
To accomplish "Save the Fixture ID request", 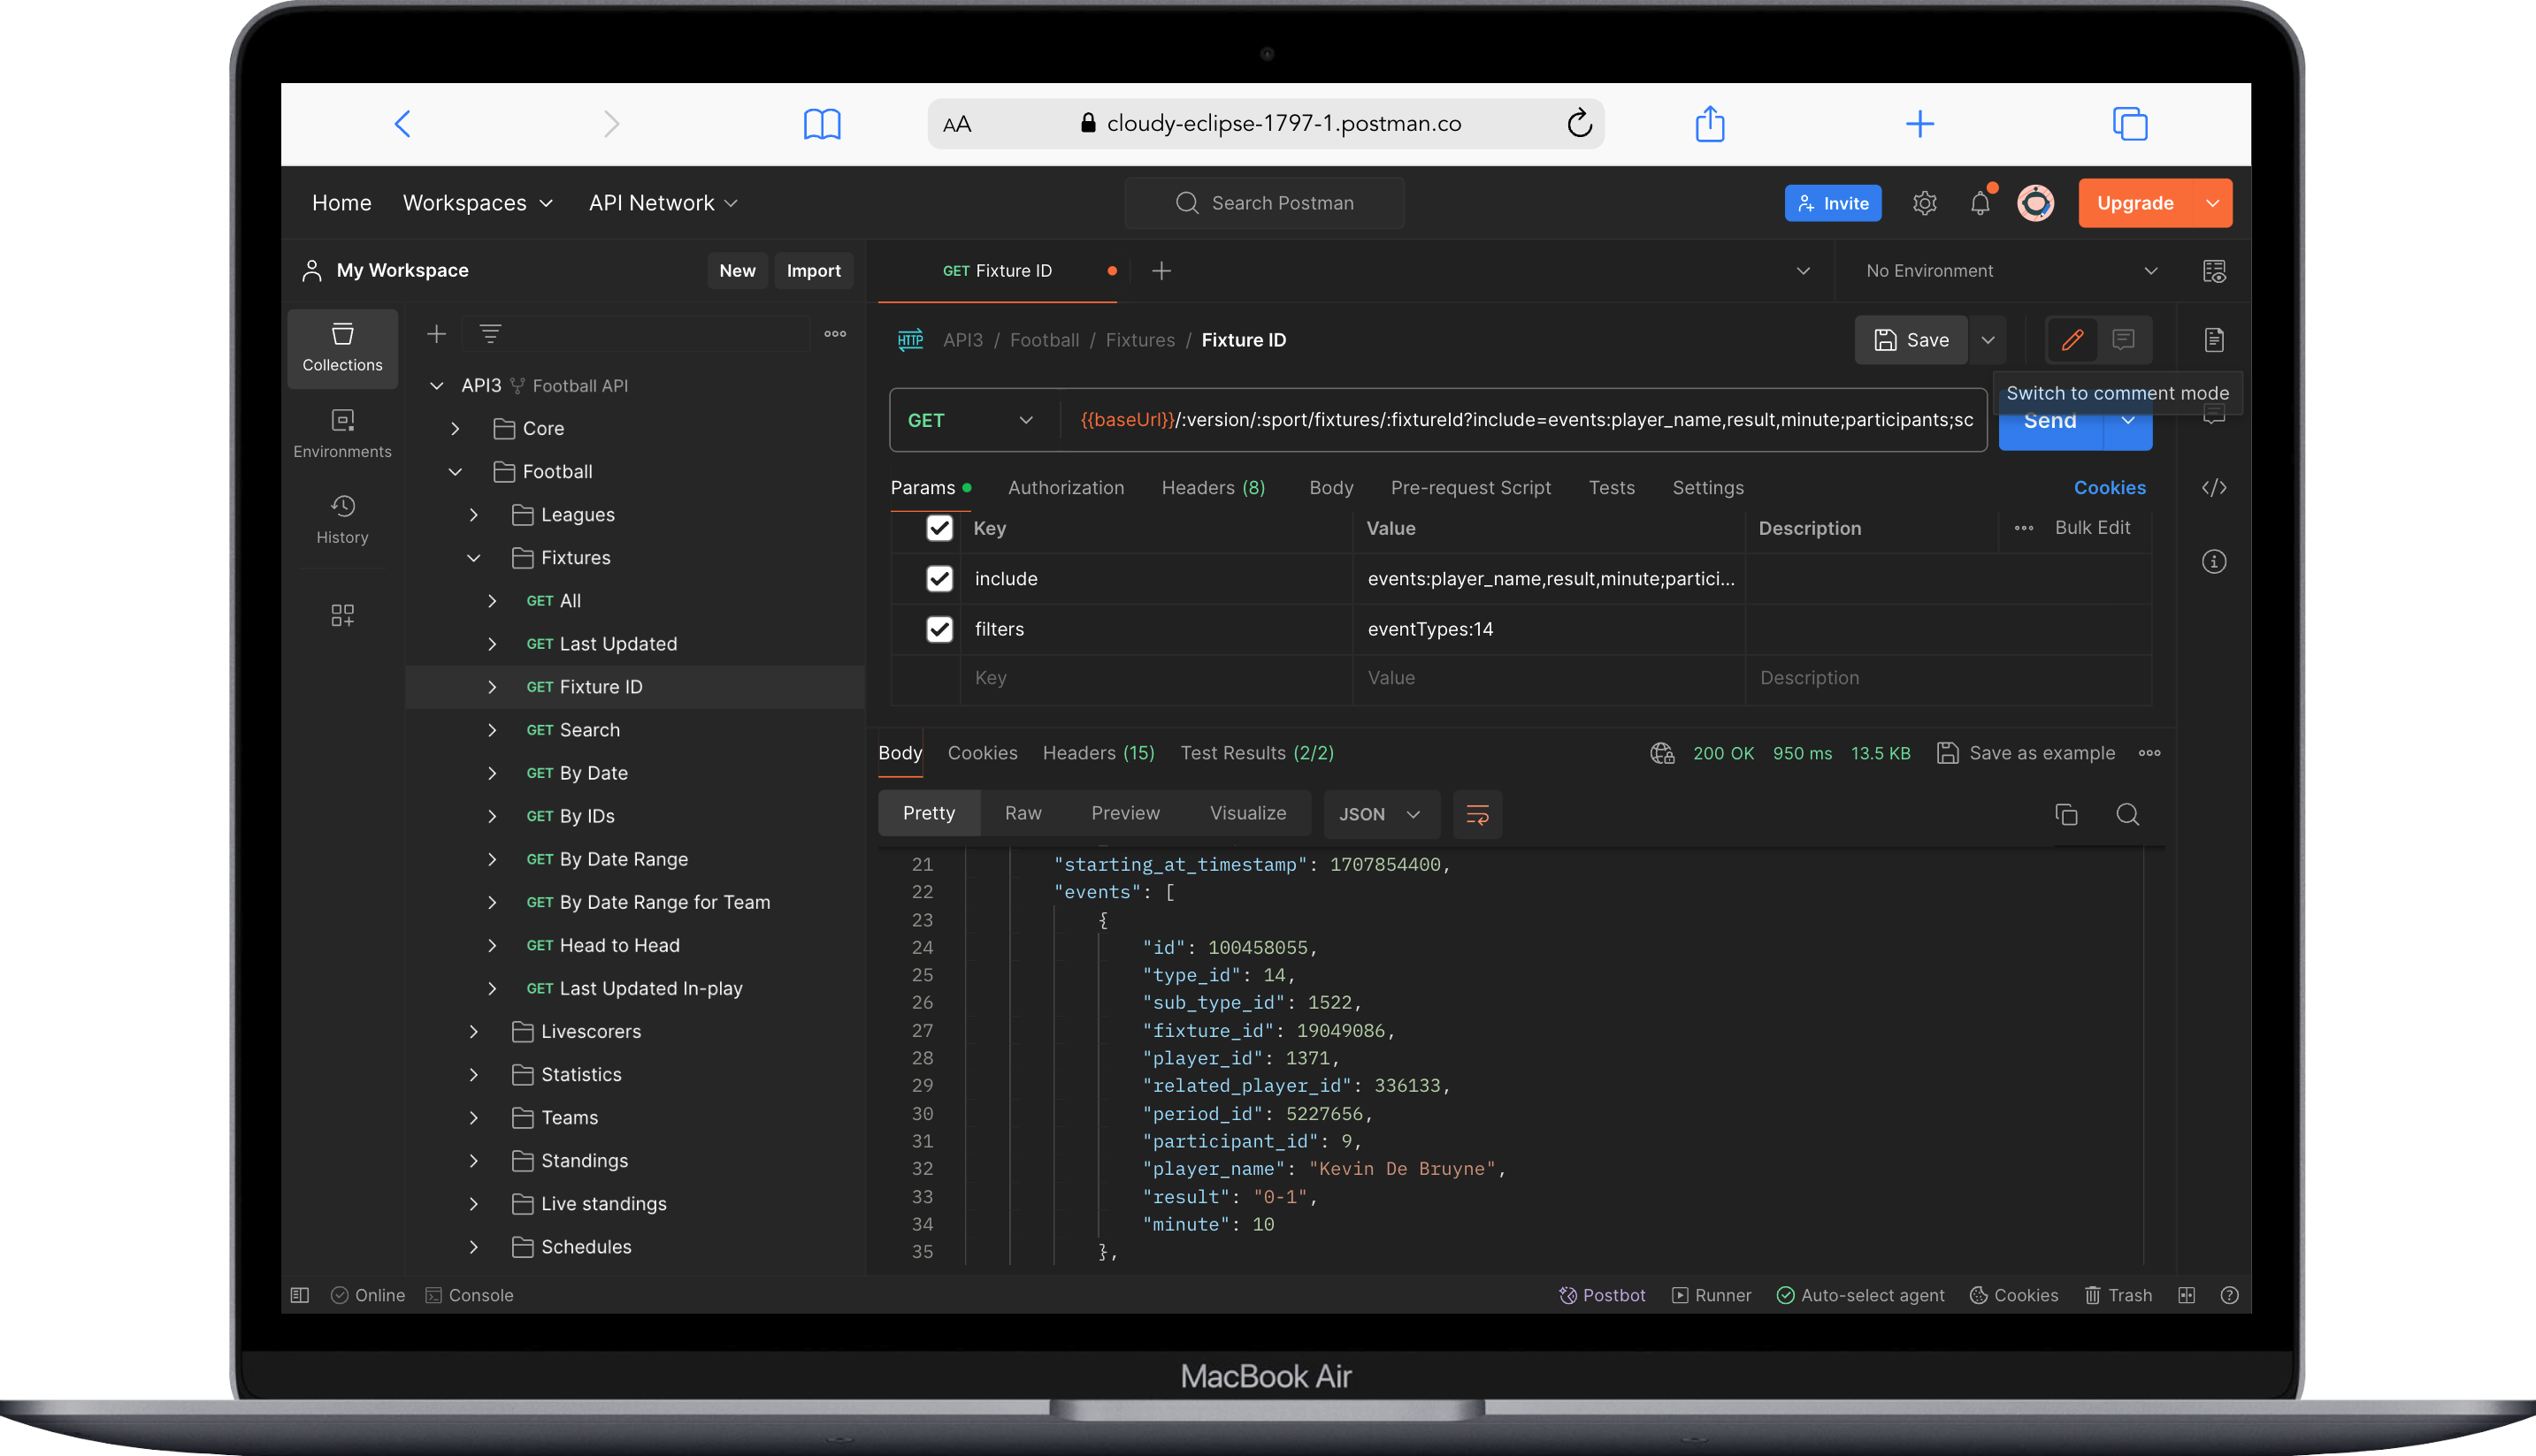I will pos(1910,340).
